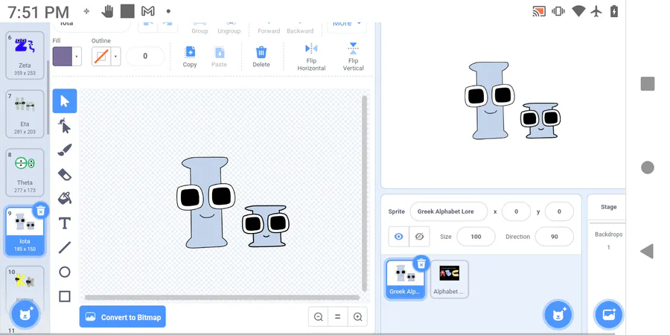Edit the sprite y position field

tap(559, 211)
